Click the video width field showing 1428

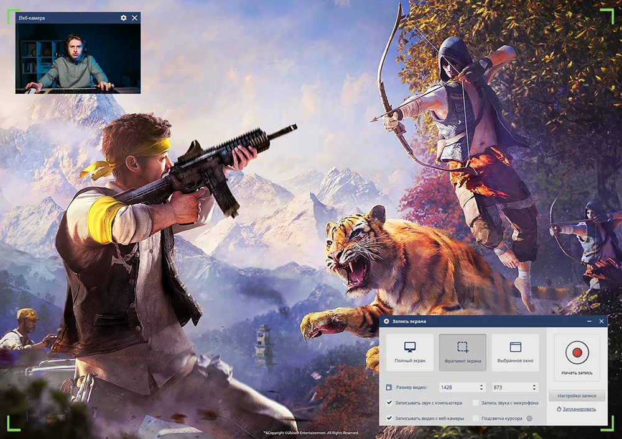tap(457, 387)
